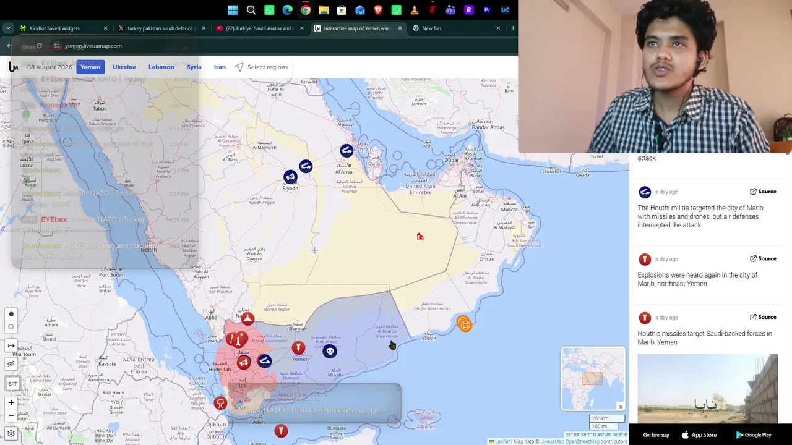The height and width of the screenshot is (445, 792).
Task: Click the blue megaphone marker at Riyadh
Action: tap(290, 178)
